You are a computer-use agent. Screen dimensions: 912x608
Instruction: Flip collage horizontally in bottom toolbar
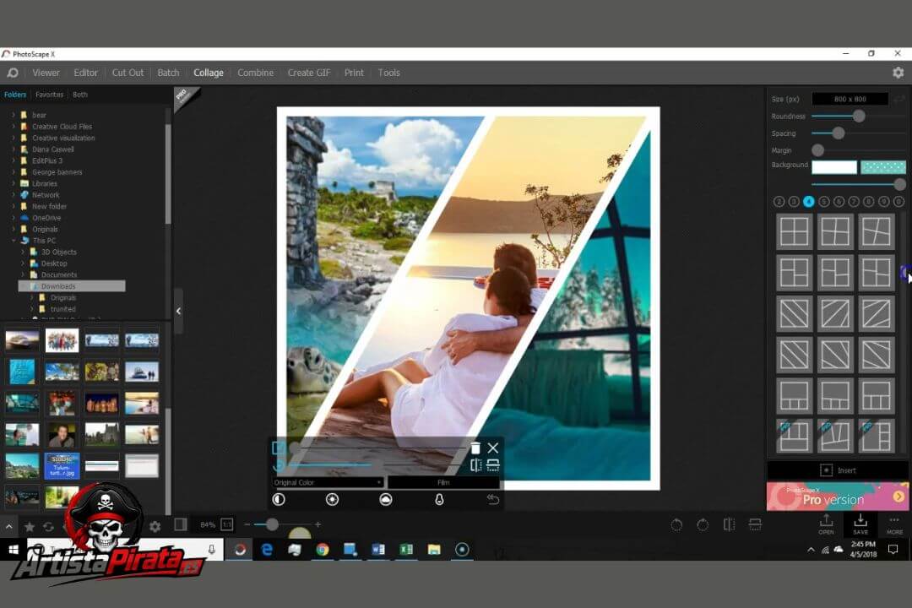tap(729, 524)
